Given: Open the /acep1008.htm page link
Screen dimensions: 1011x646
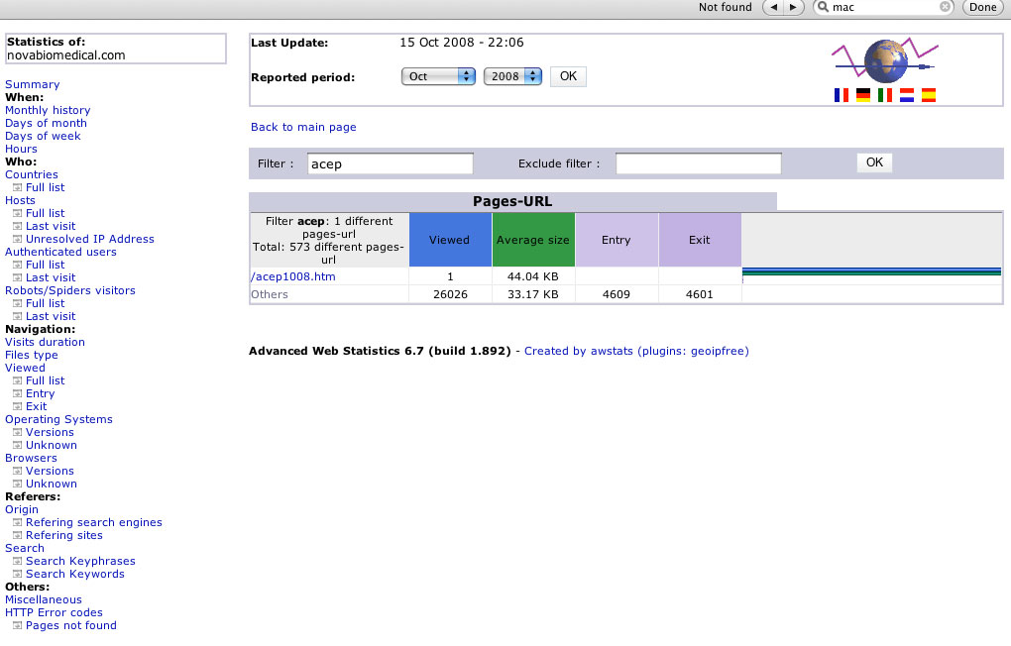Looking at the screenshot, I should (x=293, y=276).
